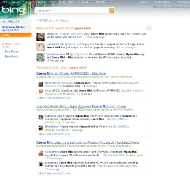Open platonica username link

coord(52,34)
